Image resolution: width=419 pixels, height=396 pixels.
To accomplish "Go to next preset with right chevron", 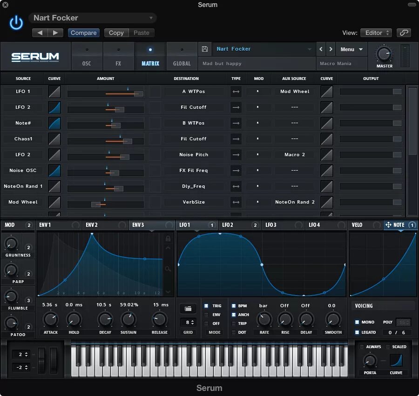I will click(331, 49).
